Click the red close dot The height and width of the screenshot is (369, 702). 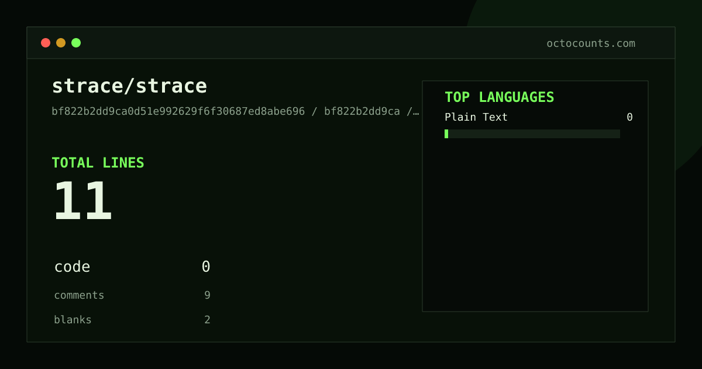46,43
